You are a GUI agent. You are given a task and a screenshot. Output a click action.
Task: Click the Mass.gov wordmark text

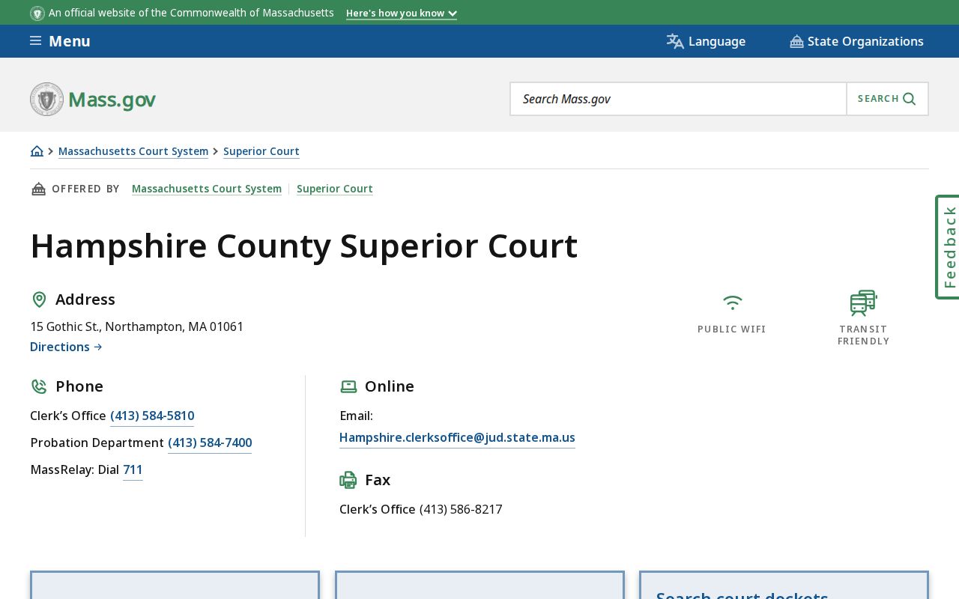point(112,100)
